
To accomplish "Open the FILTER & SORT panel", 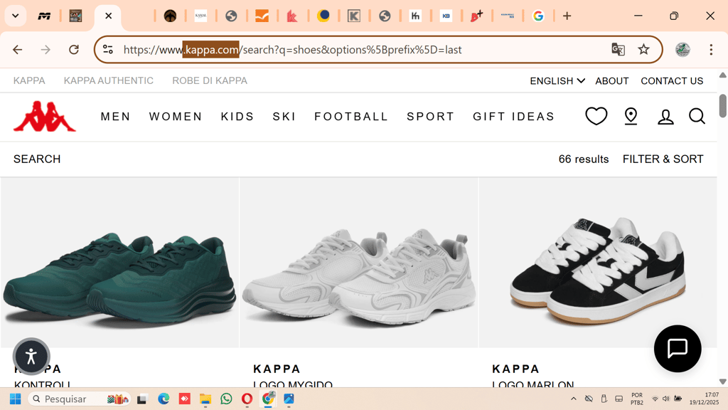I will 663,159.
